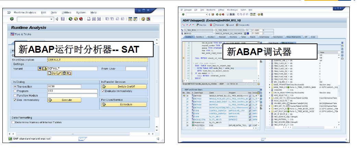Click Step Size button in debugger toolbar

(x=201, y=25)
